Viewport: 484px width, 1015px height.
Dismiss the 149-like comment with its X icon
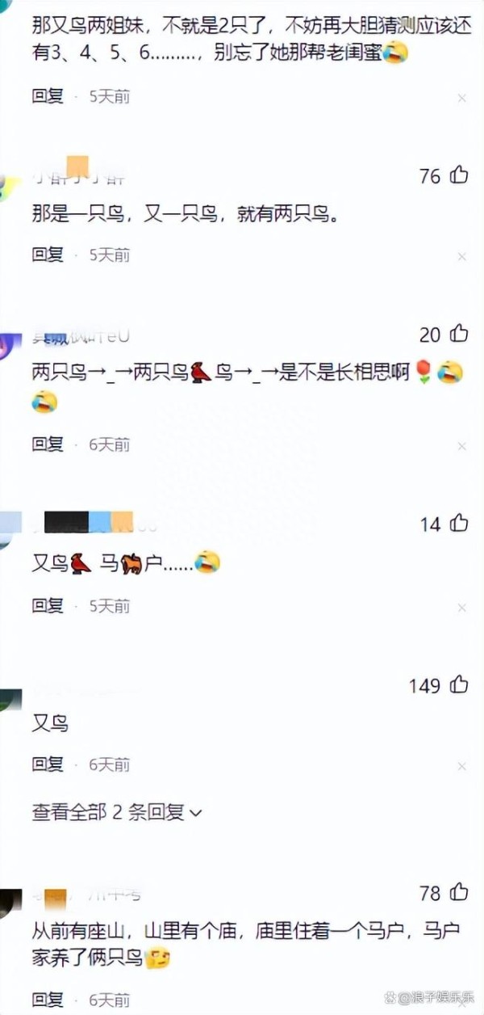pyautogui.click(x=461, y=765)
